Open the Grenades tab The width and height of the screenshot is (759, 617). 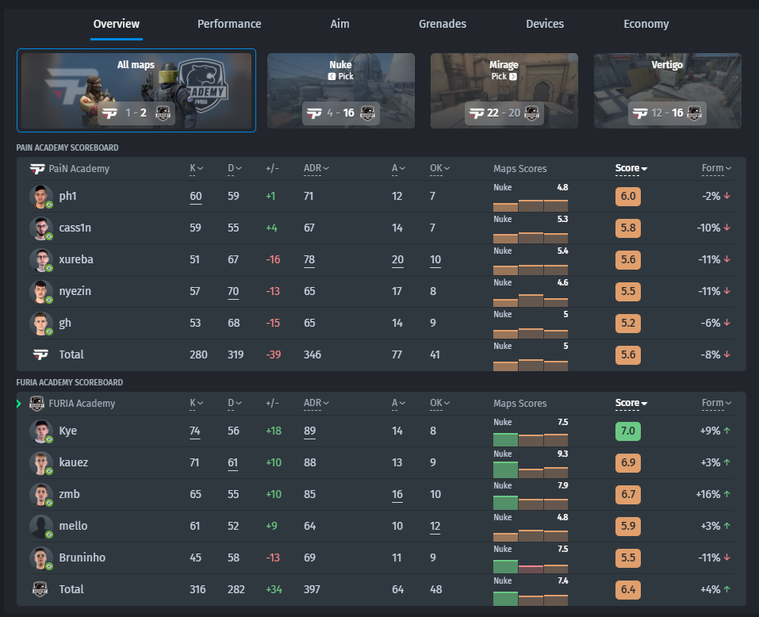coord(443,25)
